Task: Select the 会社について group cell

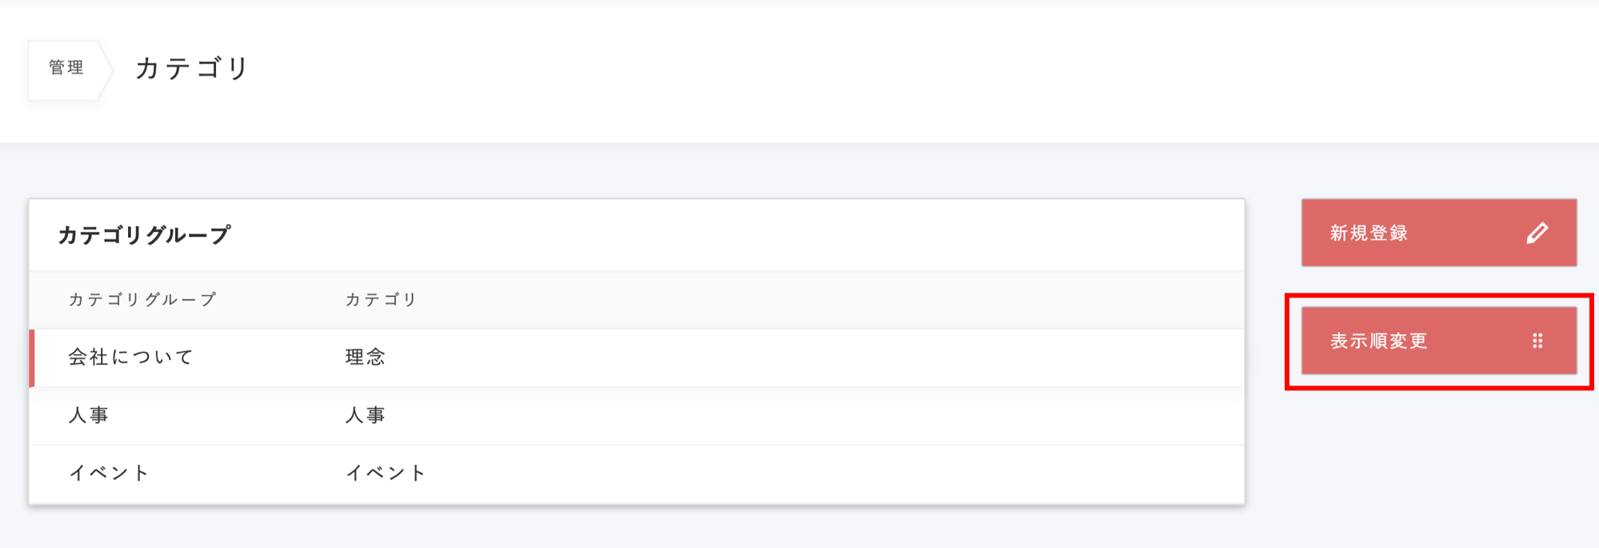Action: tap(130, 357)
